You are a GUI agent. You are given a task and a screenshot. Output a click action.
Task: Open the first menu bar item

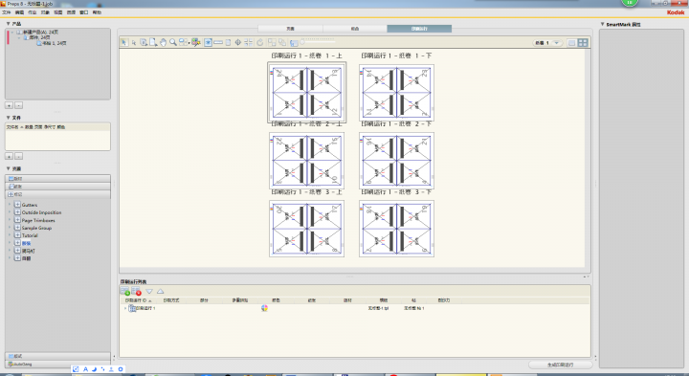pos(6,12)
